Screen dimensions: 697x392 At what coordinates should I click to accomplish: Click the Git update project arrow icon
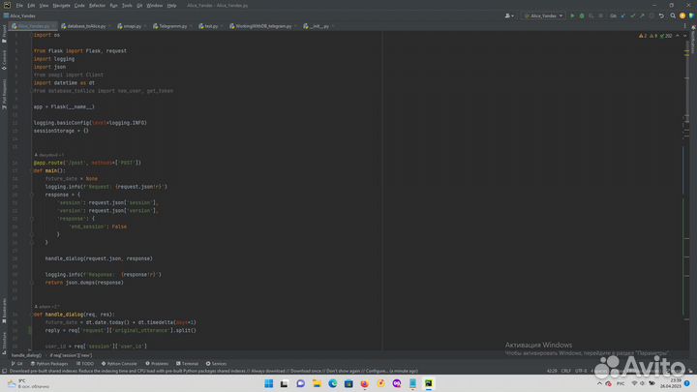pyautogui.click(x=623, y=15)
